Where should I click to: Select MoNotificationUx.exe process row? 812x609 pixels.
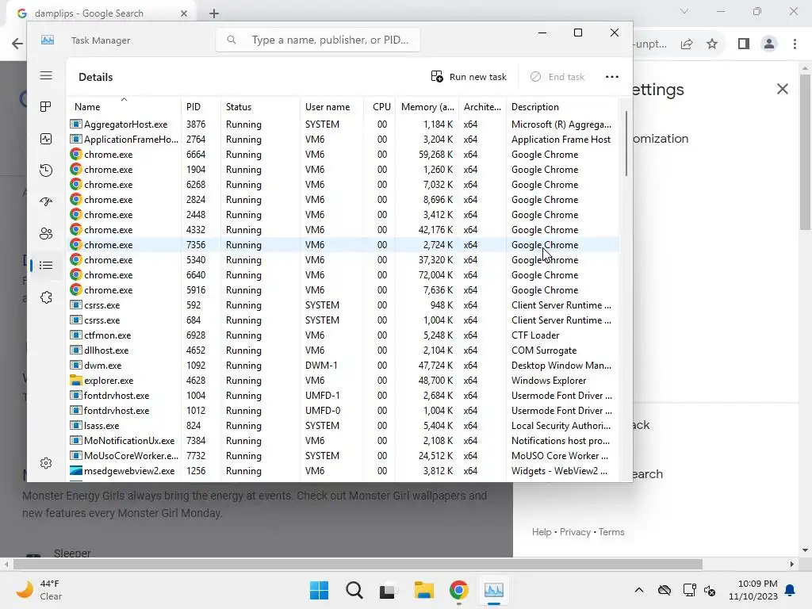(343, 441)
